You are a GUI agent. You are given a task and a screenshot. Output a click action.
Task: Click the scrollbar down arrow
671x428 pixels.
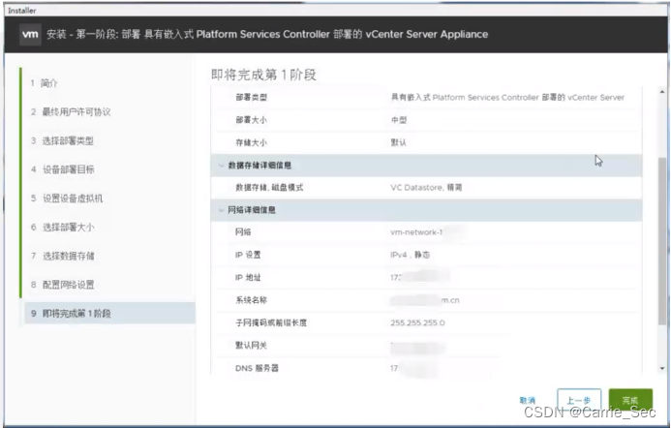(x=662, y=369)
